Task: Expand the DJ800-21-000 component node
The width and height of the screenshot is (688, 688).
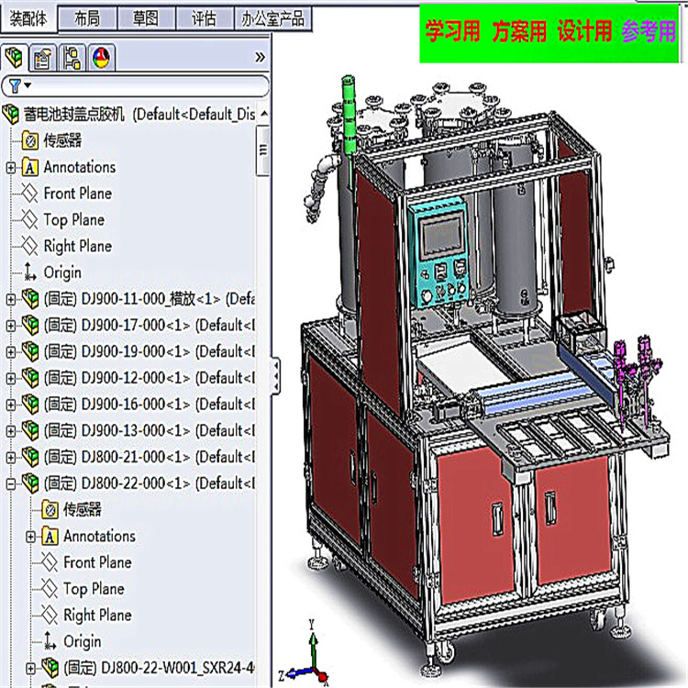Action: (x=10, y=457)
